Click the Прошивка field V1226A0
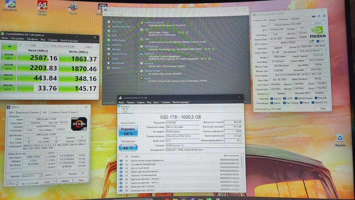 click(182, 122)
